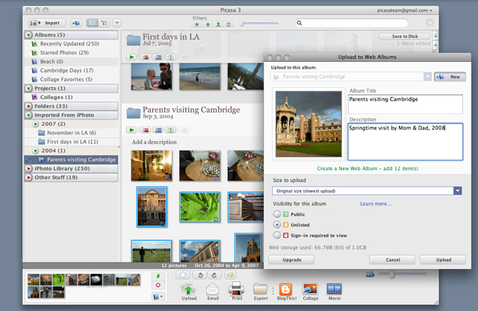Hold selected items in tray (green pin)
This screenshot has height=311, width=478.
tap(158, 276)
